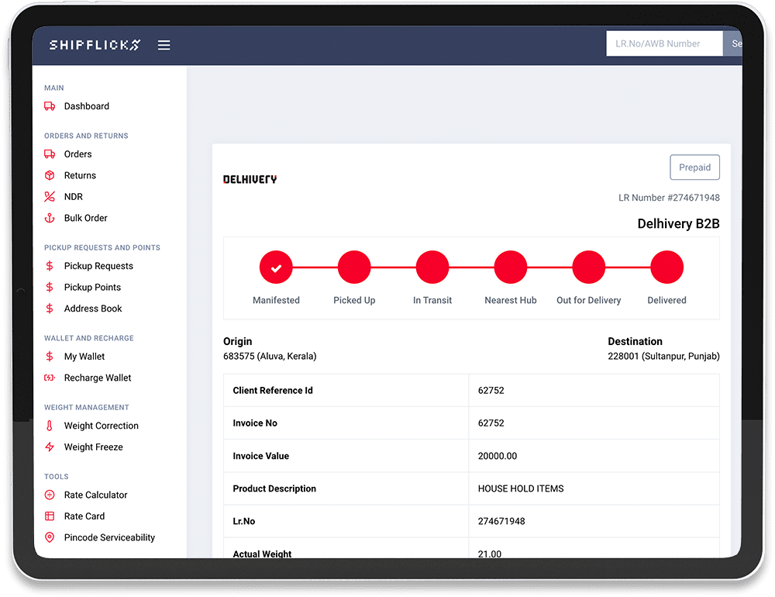Click the Lr.No value 274671948

501,521
